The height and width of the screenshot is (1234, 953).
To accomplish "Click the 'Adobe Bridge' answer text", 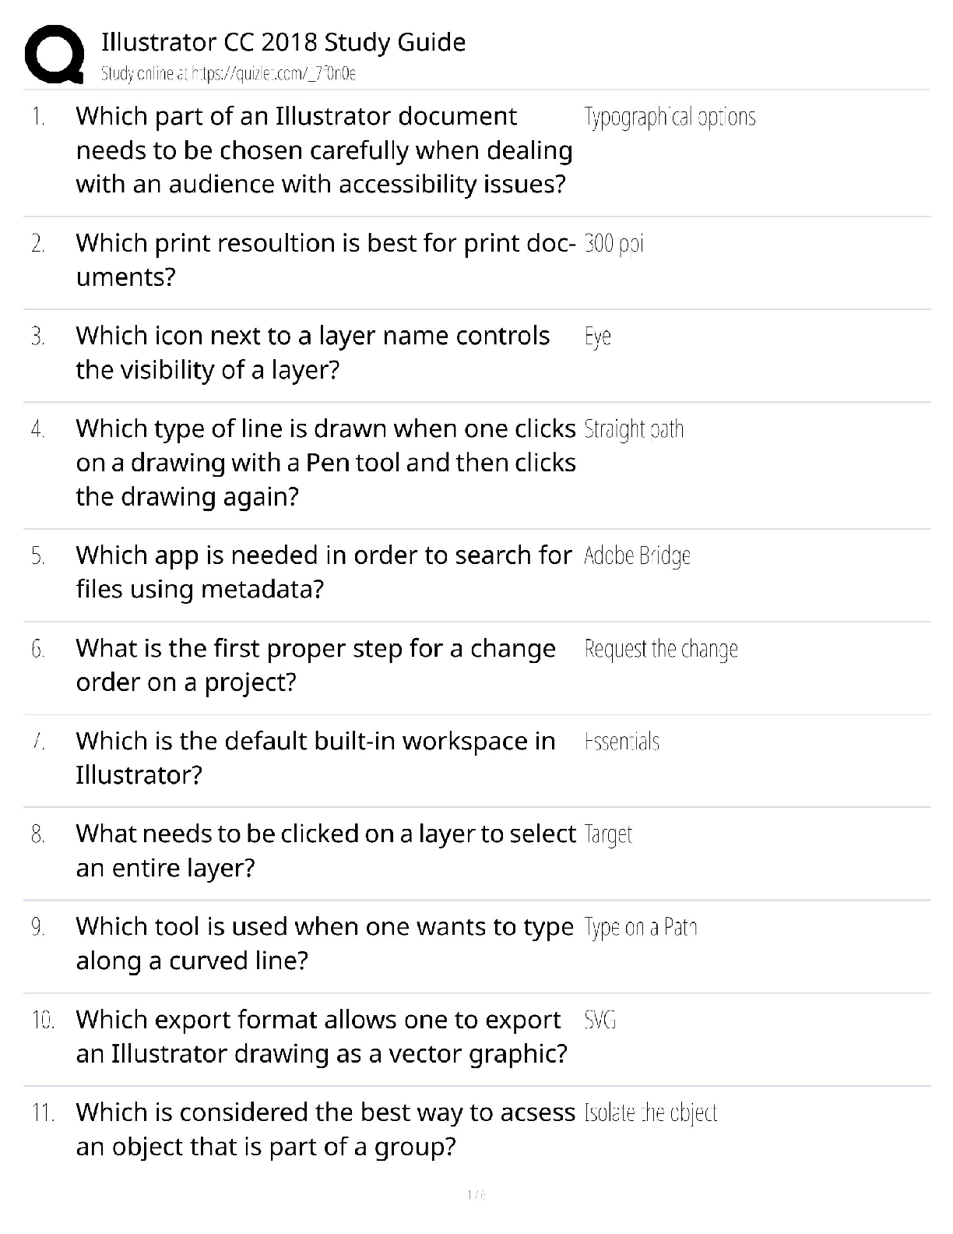I will click(637, 555).
